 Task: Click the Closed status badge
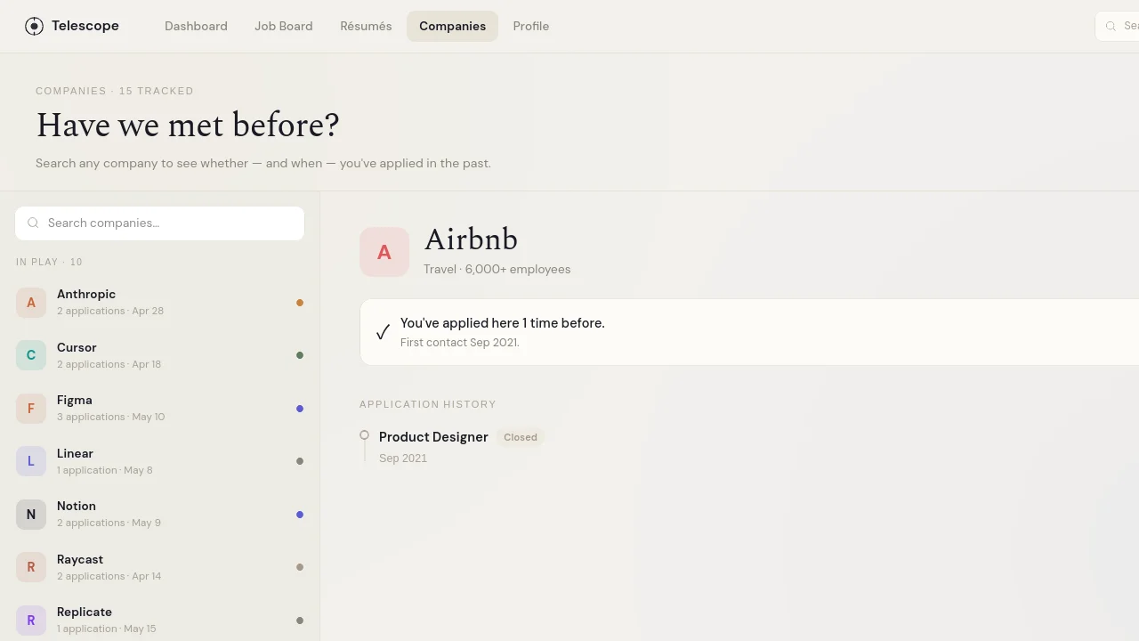(521, 437)
